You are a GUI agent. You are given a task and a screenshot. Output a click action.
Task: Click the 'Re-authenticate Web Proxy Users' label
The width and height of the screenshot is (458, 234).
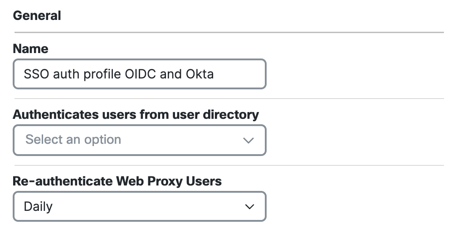pos(117,181)
